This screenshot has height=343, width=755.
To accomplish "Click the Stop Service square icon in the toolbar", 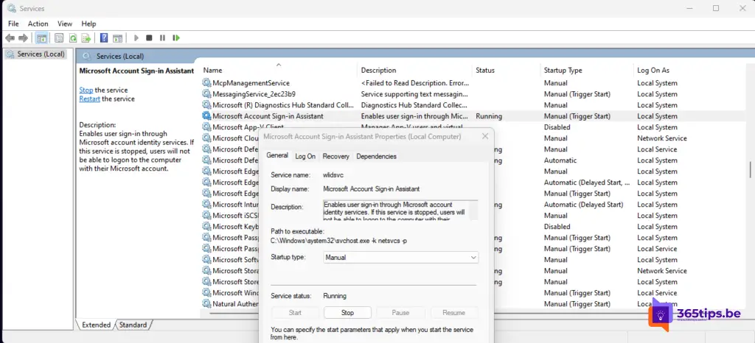I will [149, 38].
